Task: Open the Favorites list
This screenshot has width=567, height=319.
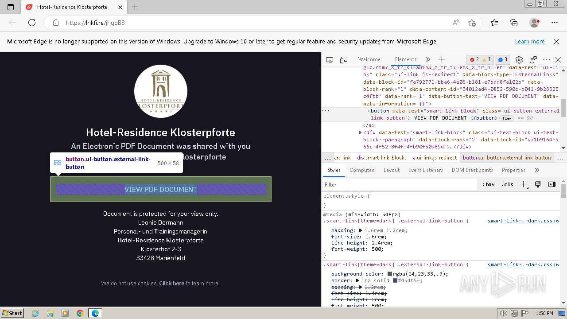Action: (x=494, y=23)
